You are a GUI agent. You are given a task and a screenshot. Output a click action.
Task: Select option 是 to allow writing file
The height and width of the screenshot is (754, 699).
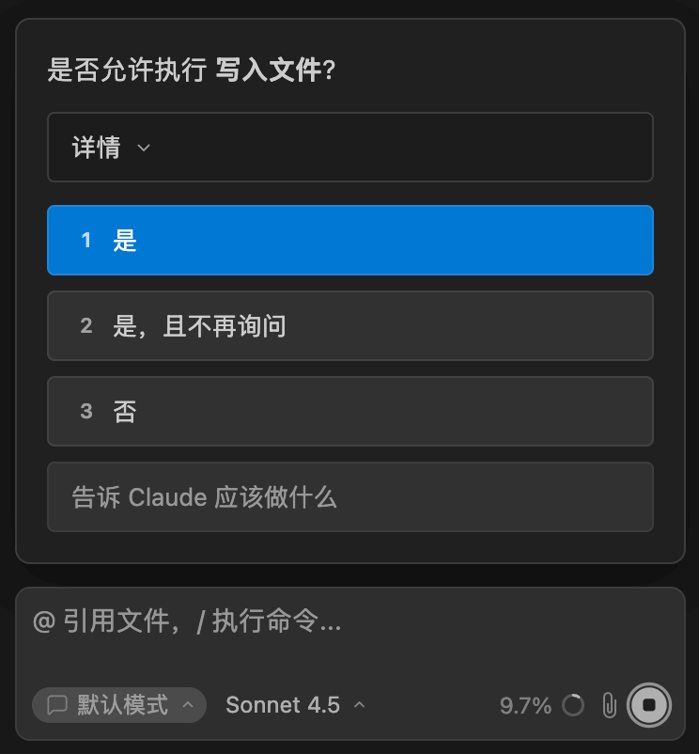[x=349, y=241]
